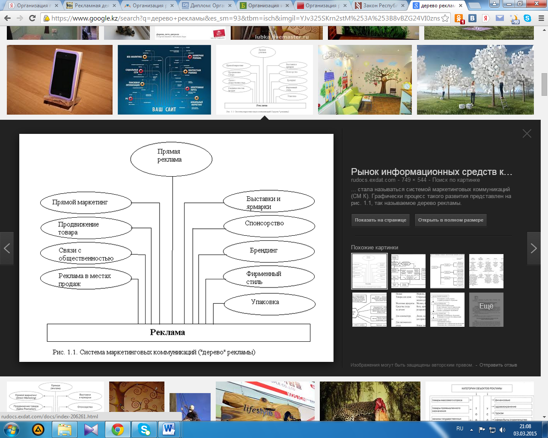Open Windows Explorer from the taskbar

pos(65,429)
